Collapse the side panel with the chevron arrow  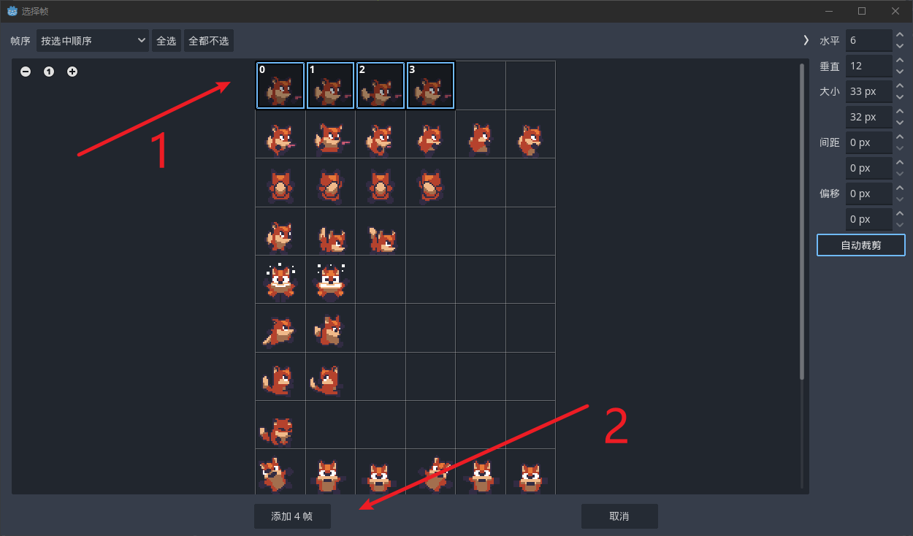[806, 40]
